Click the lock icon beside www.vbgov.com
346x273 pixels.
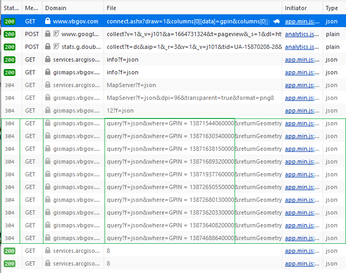click(48, 21)
